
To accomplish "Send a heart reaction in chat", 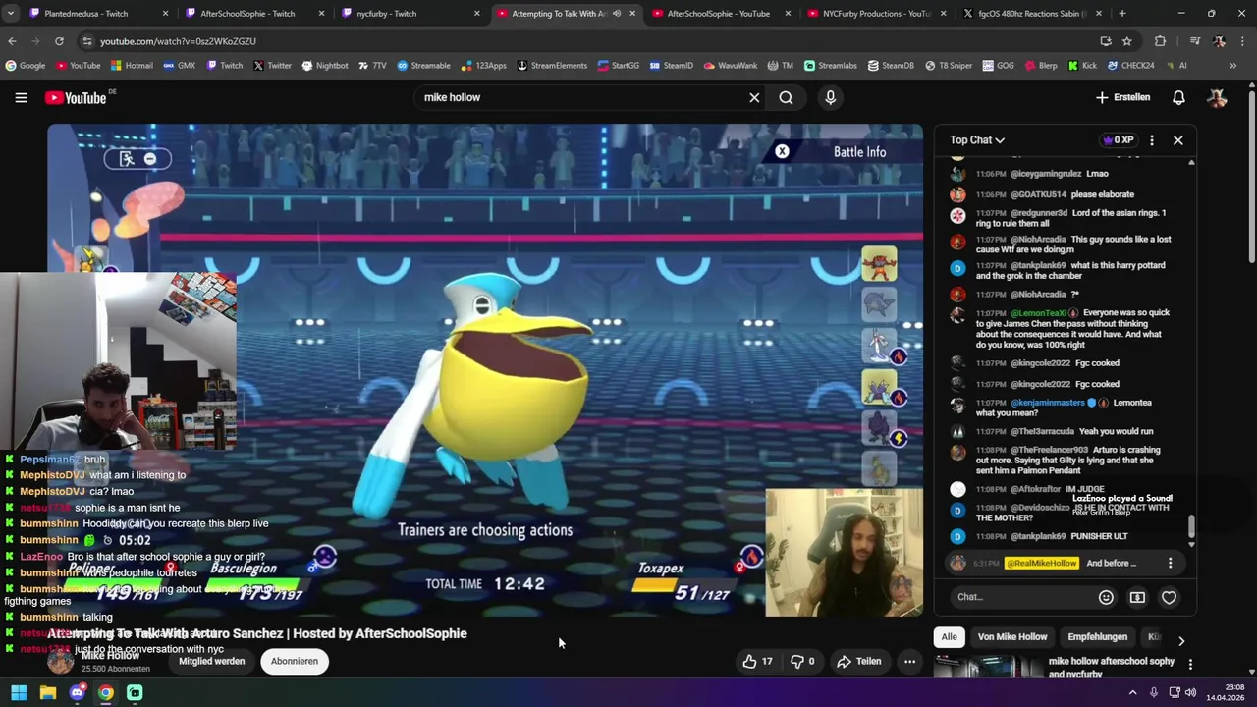I will (1169, 597).
